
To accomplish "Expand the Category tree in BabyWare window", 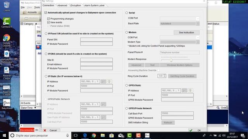I will (22, 24).
